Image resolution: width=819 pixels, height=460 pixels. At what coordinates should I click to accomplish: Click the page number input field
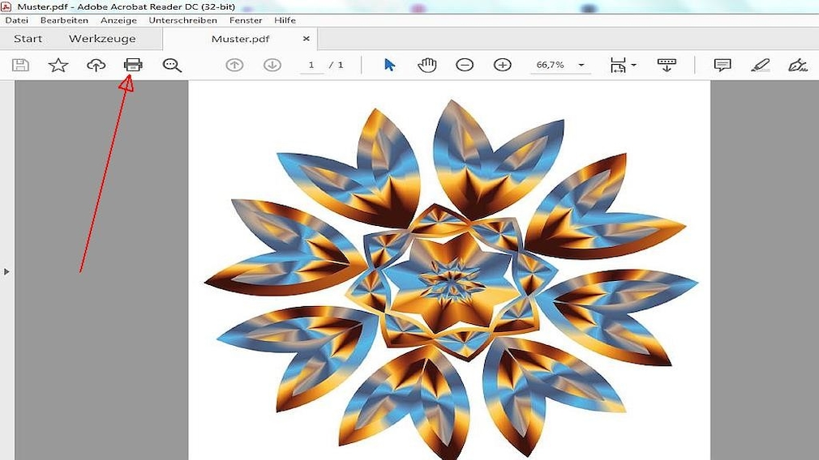(x=311, y=65)
